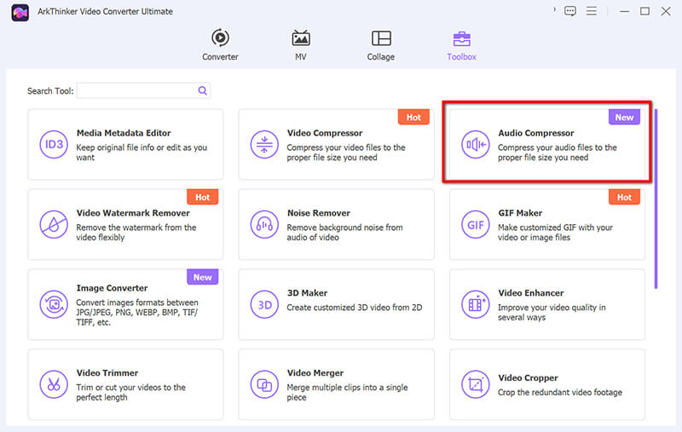Click the Audio Compressor speaker icon
The width and height of the screenshot is (682, 432).
click(476, 144)
